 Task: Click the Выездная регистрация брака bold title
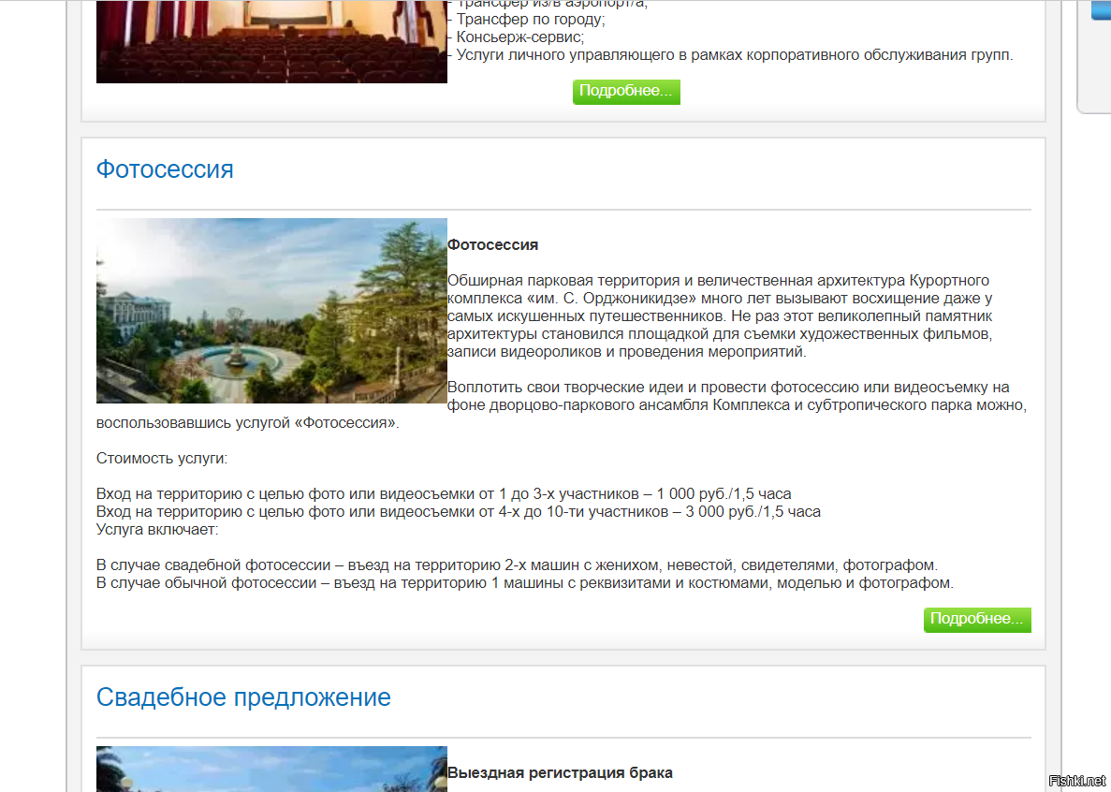560,773
